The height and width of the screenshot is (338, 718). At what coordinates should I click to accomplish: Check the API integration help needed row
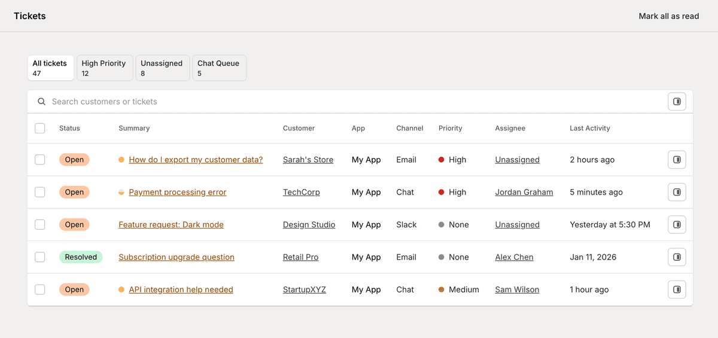tap(40, 290)
